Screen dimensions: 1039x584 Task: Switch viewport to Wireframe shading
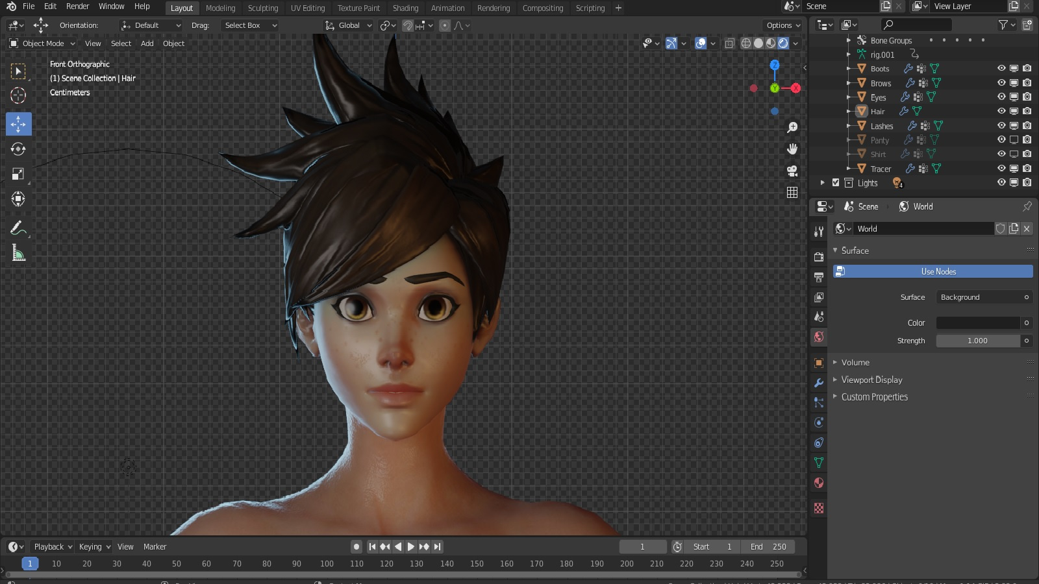coord(746,43)
